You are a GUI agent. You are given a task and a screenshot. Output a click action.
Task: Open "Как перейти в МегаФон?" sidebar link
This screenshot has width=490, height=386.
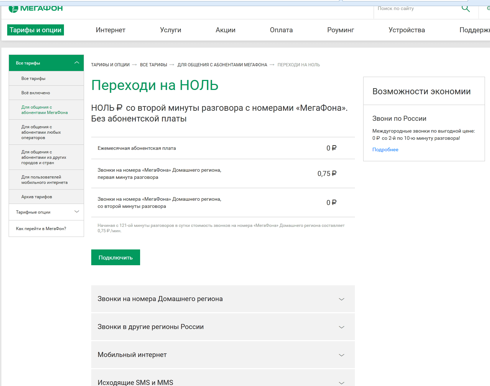coord(46,229)
